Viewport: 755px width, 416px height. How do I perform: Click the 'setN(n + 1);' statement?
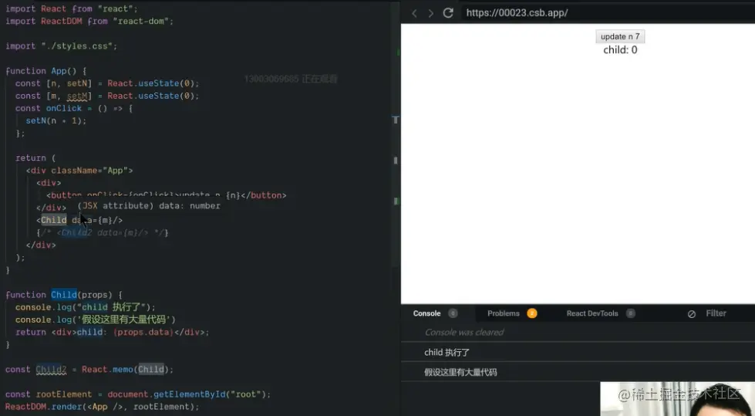(56, 121)
